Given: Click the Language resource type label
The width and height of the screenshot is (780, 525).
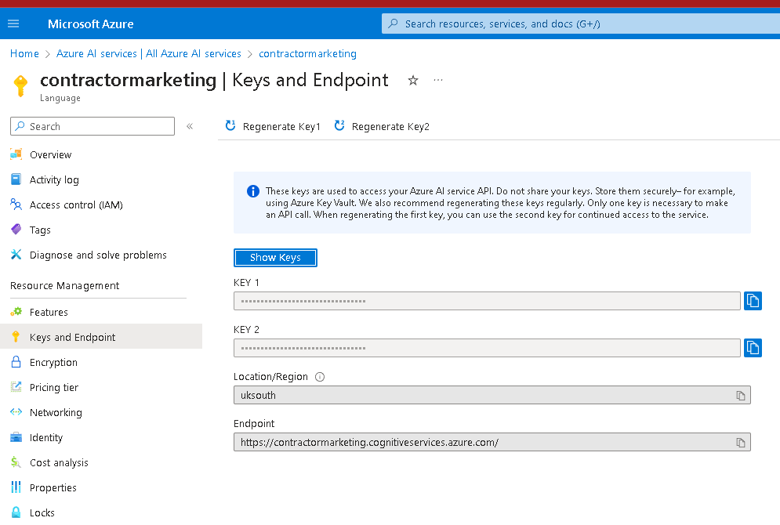Looking at the screenshot, I should point(60,99).
